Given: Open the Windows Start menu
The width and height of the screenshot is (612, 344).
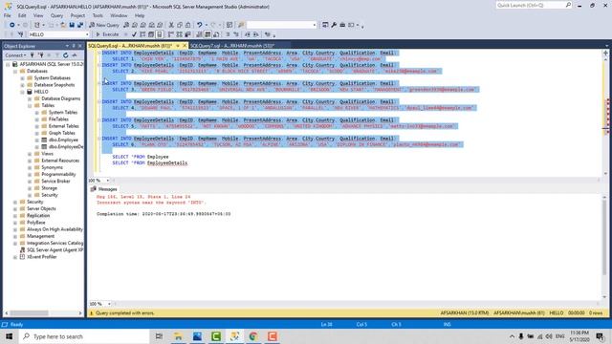Looking at the screenshot, I should click(x=9, y=336).
